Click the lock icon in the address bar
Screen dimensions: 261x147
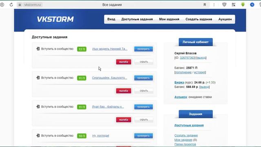(x=20, y=4)
